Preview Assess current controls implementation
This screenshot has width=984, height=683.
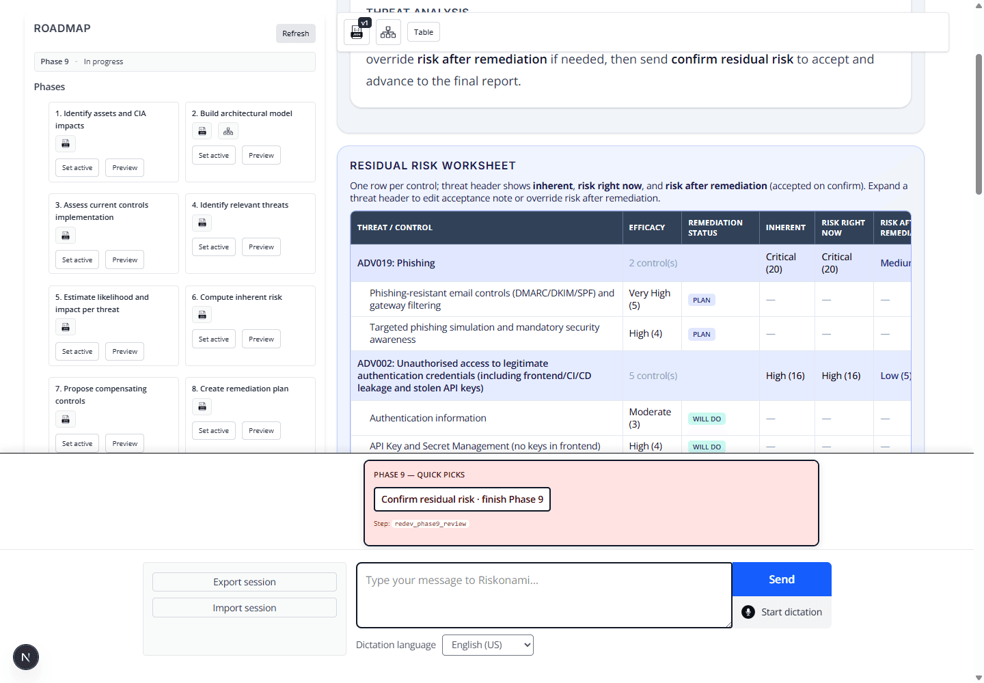coord(125,260)
